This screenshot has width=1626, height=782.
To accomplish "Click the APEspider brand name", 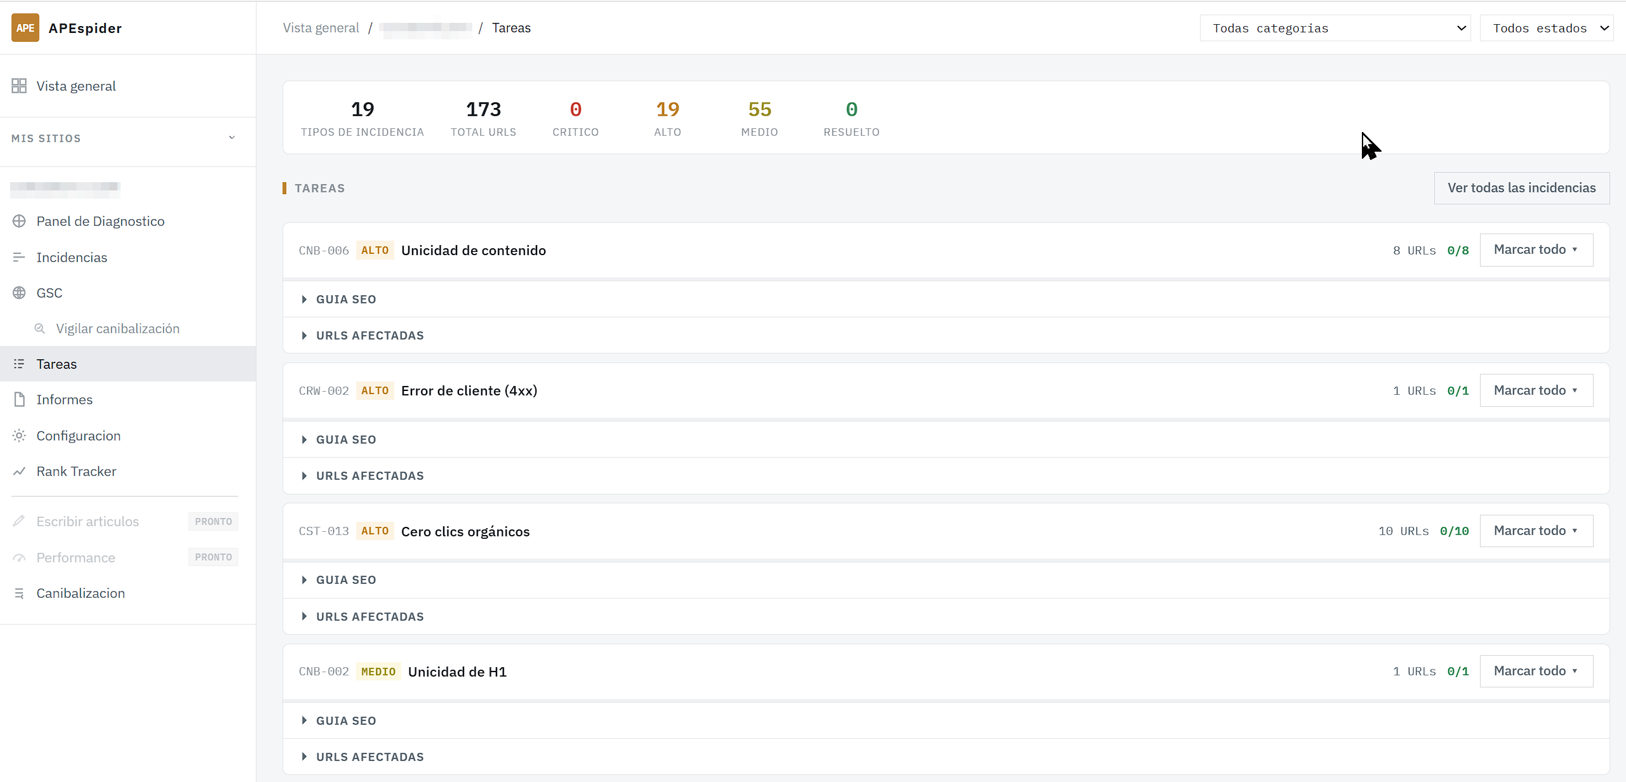I will click(85, 28).
